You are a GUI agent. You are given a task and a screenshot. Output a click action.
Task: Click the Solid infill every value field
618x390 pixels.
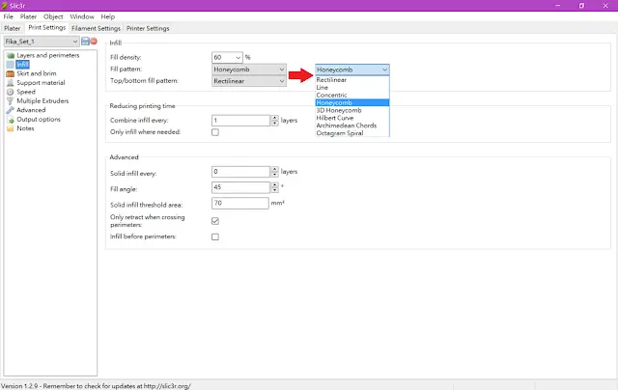tap(240, 172)
